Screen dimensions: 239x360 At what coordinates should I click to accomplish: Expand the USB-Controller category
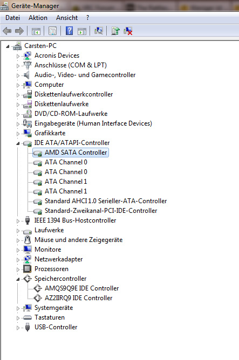[18, 328]
